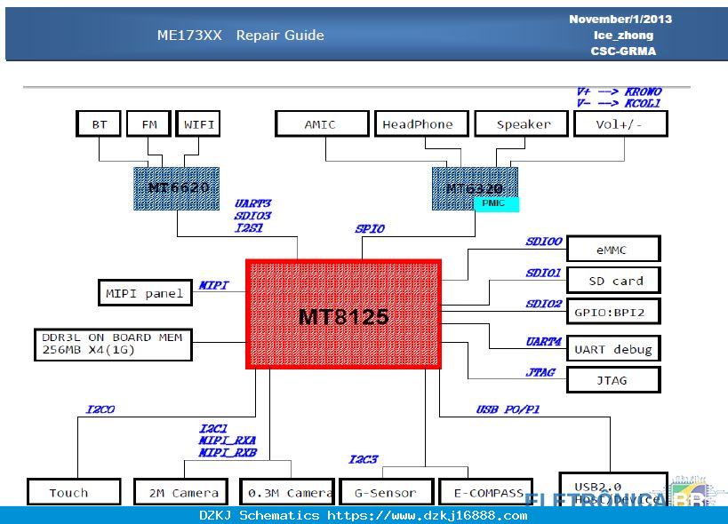Click the V+ --> KROW0 note
This screenshot has height=524, width=728.
(x=619, y=91)
